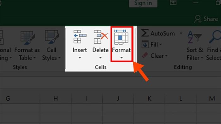The height and width of the screenshot is (124, 221).
Task: Open the AutoSum dropdown arrow
Action: click(x=181, y=33)
